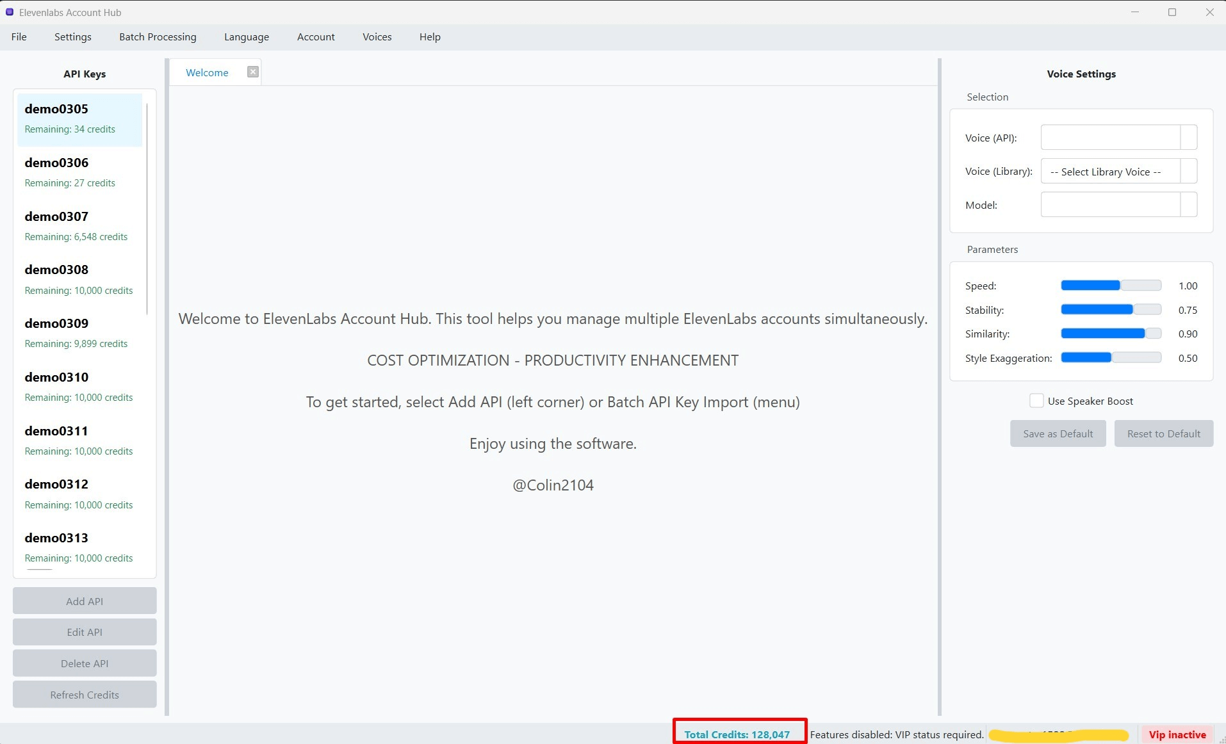Adjust the Style Exaggeration slider
The image size is (1226, 744).
[1111, 358]
